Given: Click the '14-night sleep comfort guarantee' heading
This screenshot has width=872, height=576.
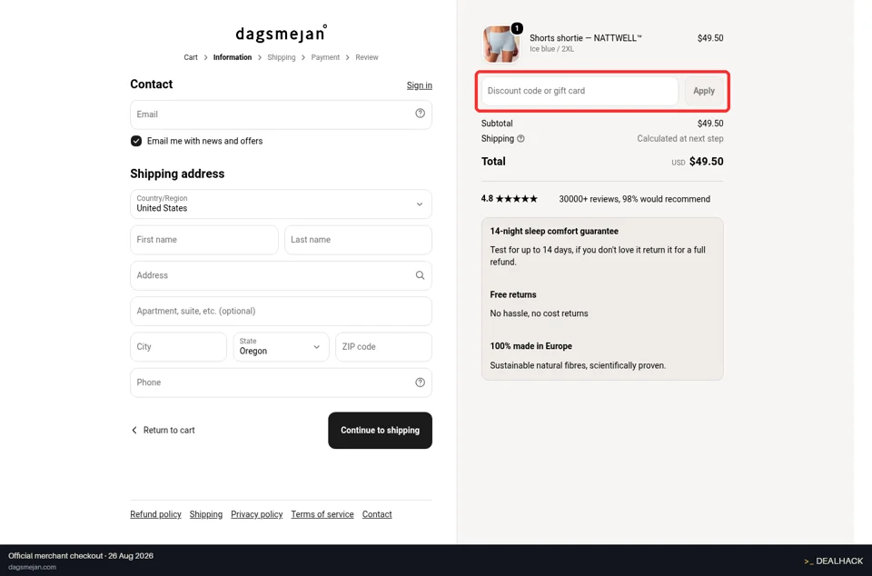Looking at the screenshot, I should 554,232.
